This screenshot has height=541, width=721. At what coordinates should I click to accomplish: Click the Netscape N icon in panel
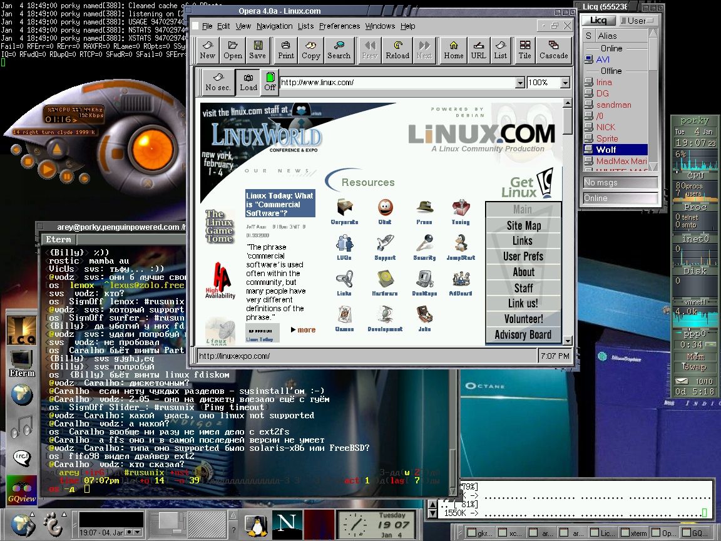click(287, 523)
